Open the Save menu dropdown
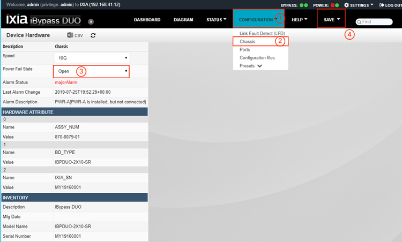Image resolution: width=402 pixels, height=242 pixels. pos(332,19)
